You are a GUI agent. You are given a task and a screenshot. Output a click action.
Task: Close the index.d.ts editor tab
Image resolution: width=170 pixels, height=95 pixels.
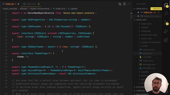coord(39,4)
